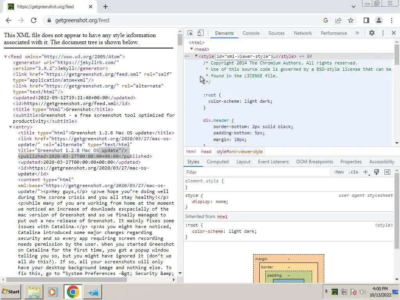
Task: Open the Network tab
Action: tap(303, 33)
